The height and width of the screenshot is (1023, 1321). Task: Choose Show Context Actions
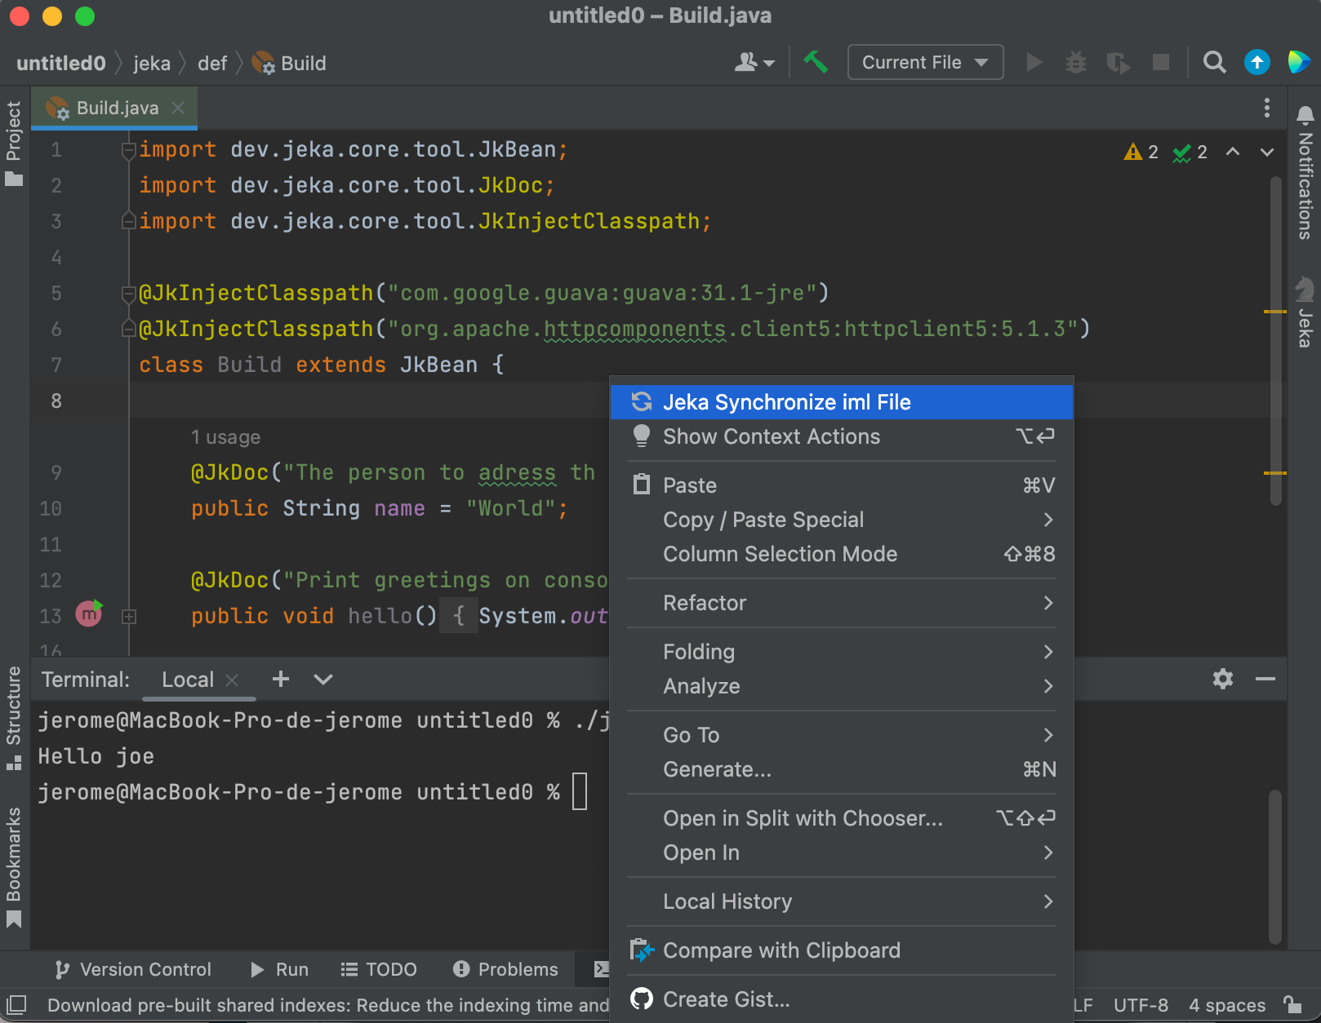(x=842, y=436)
